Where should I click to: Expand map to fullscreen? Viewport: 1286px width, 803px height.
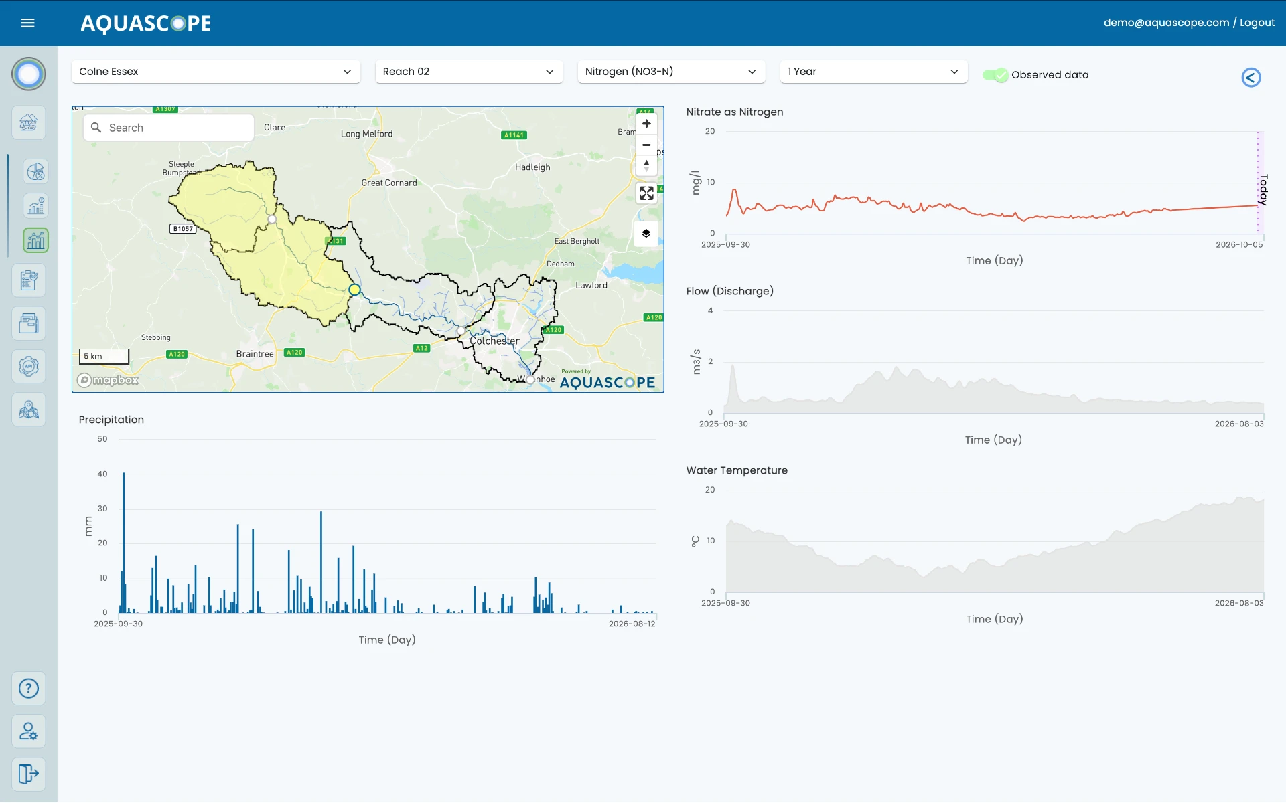646,193
